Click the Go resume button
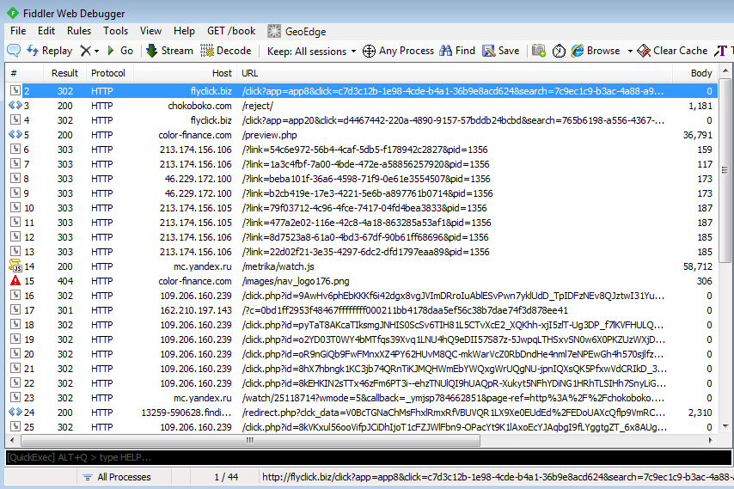Image resolution: width=734 pixels, height=489 pixels. (x=119, y=51)
